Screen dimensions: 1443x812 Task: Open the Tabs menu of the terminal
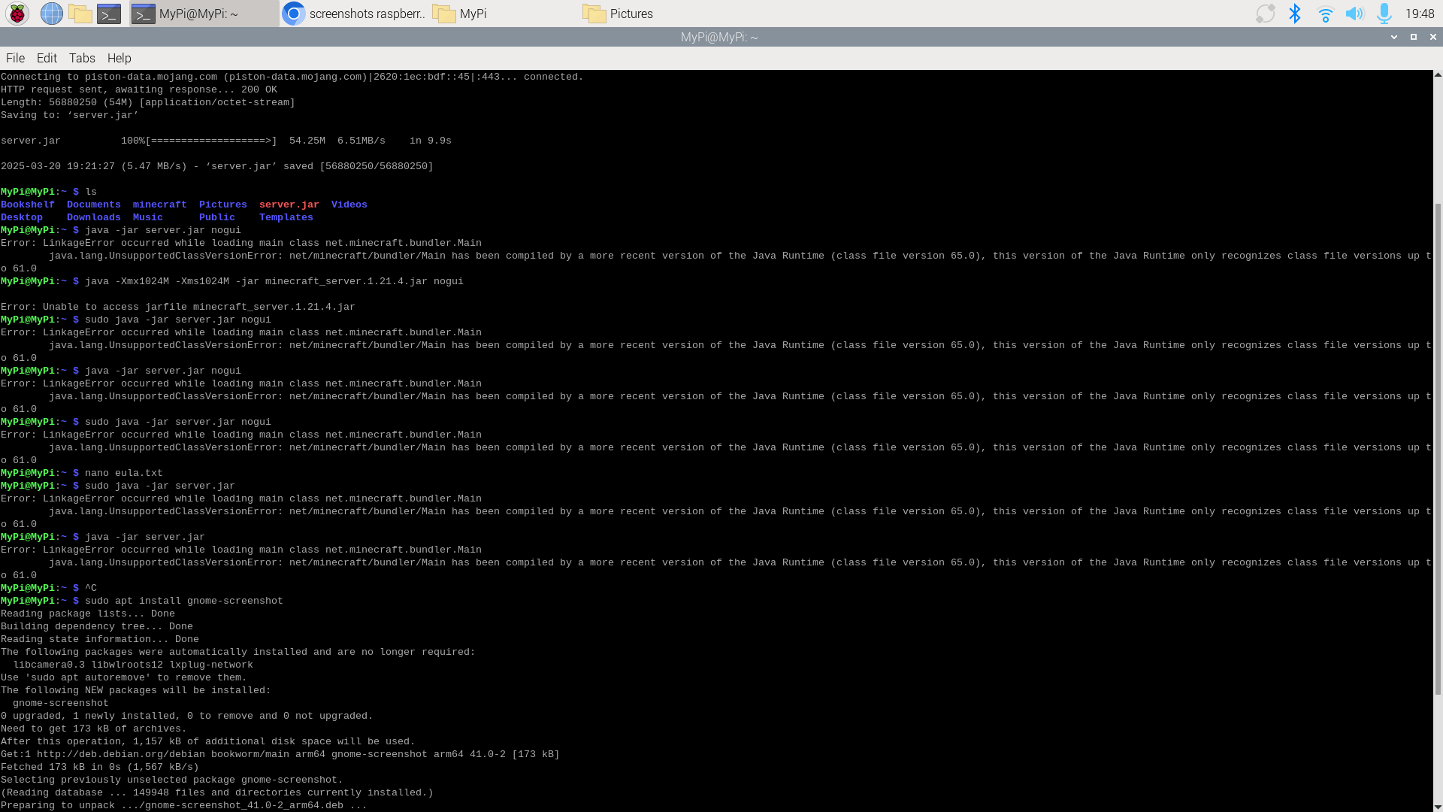click(82, 58)
